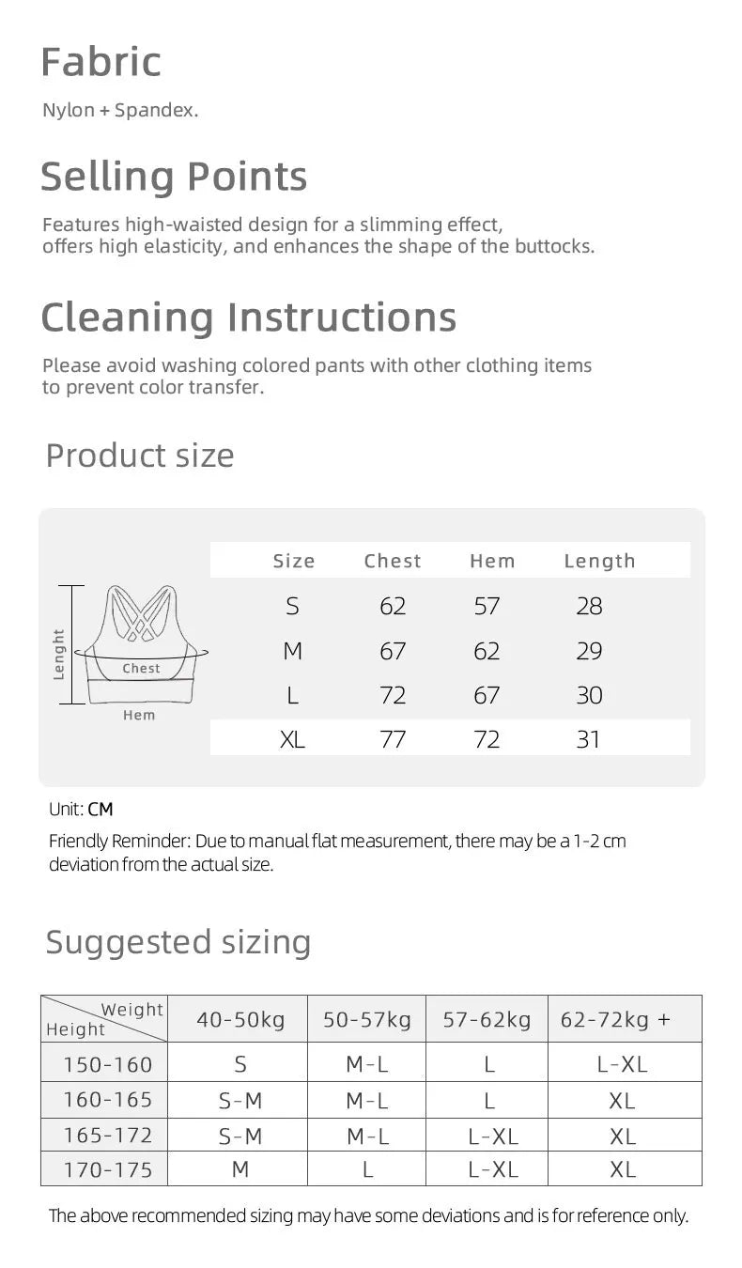Viewport: 742px width, 1268px height.
Task: Select the Nylon + Spandex text
Action: click(x=120, y=110)
